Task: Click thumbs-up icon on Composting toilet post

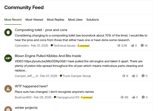Action: click(133, 46)
